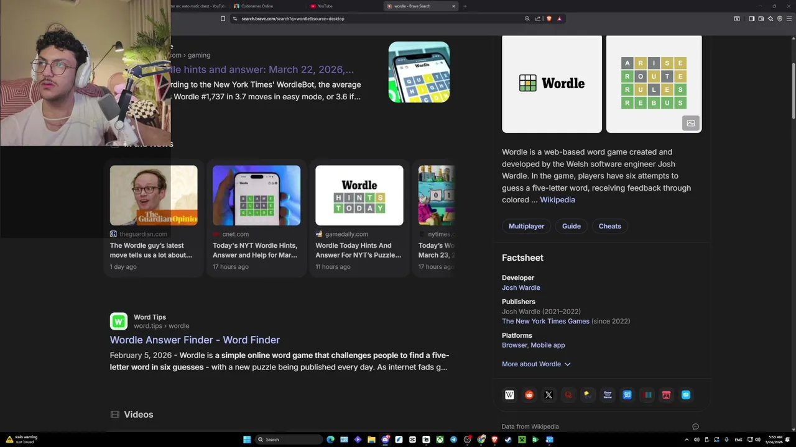Click the Wordle Hints Today news thumbnail

(359, 195)
